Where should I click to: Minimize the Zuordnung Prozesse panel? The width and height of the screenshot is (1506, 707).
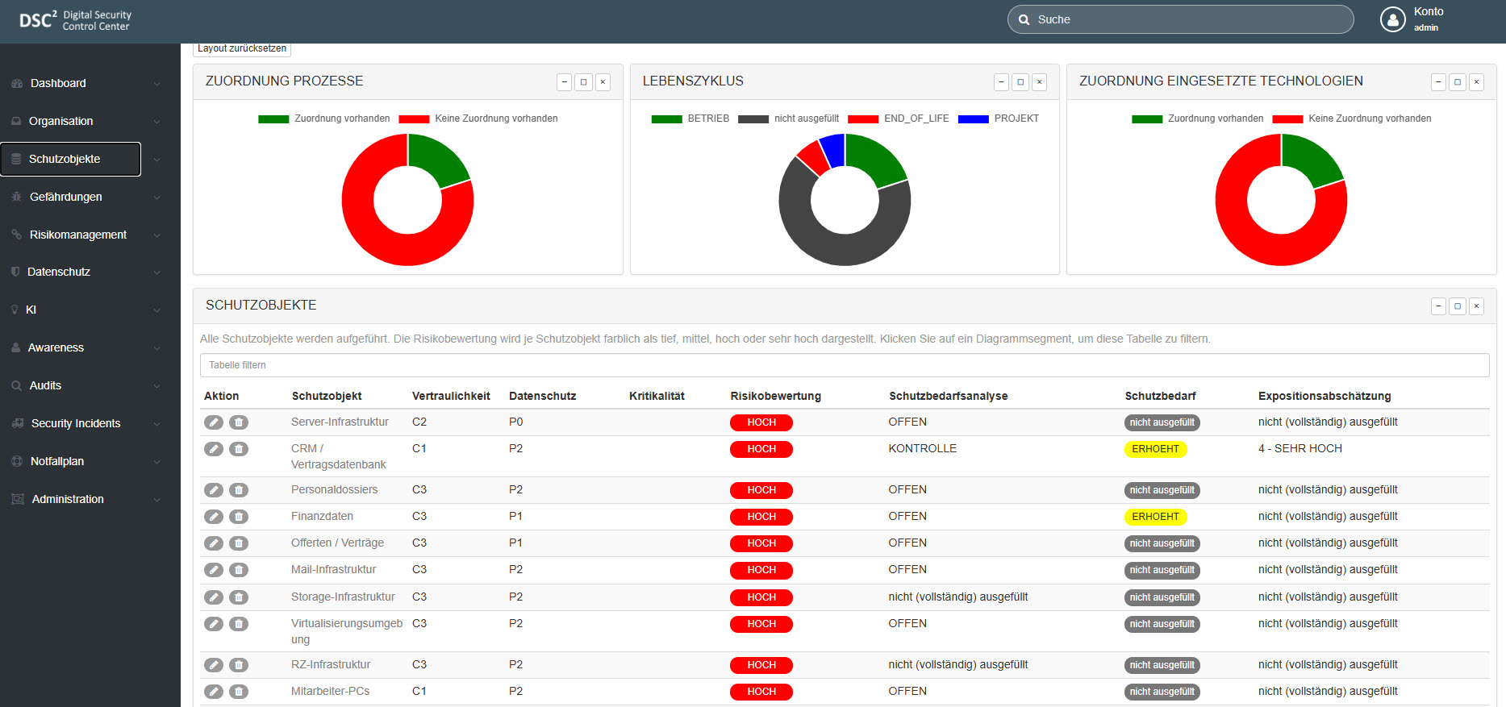(565, 81)
